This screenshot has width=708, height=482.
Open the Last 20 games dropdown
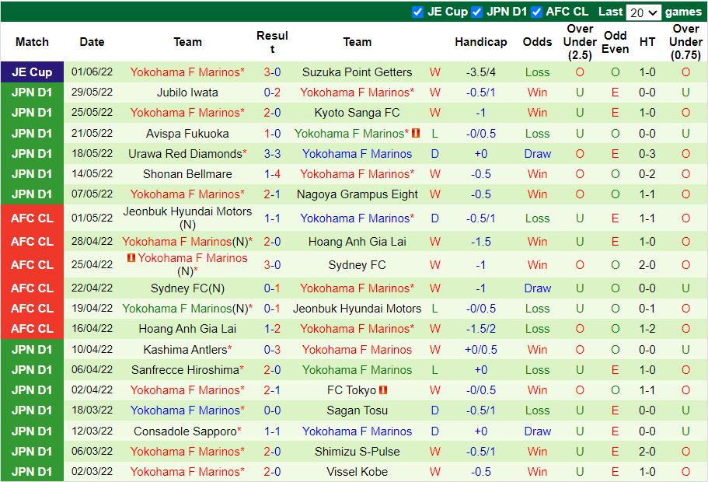[x=643, y=12]
